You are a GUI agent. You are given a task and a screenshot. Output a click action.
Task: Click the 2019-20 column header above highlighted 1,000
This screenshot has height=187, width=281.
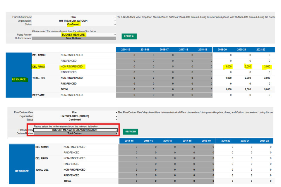pyautogui.click(x=222, y=50)
